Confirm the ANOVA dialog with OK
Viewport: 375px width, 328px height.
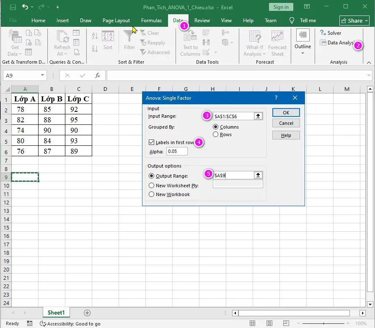click(x=286, y=112)
